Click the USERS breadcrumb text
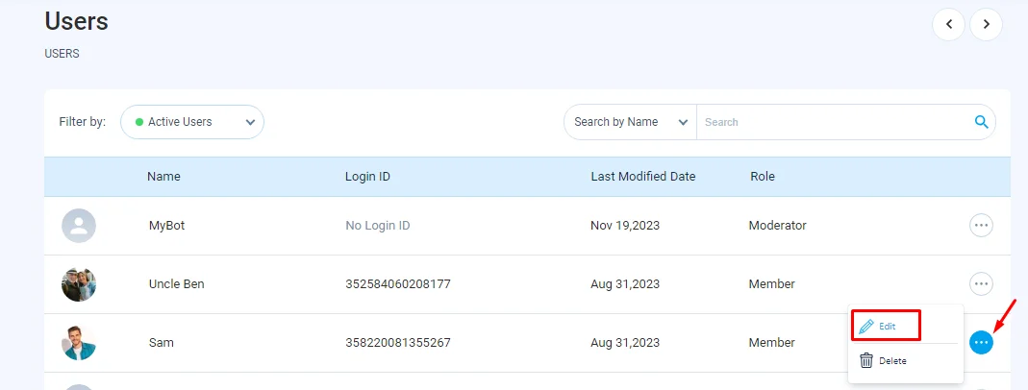 coord(62,54)
